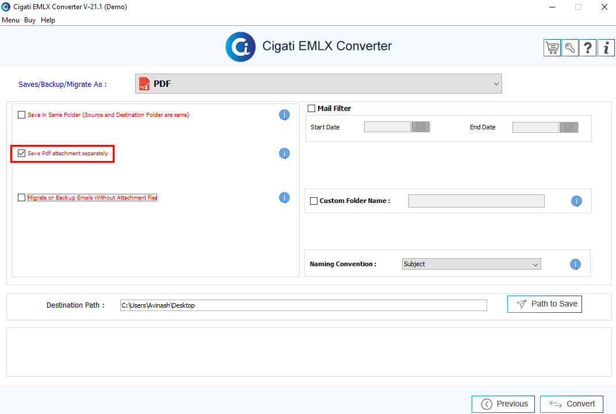Show info for Migrate Without Attachment files
Viewport: 616px width, 414px height.
click(285, 198)
